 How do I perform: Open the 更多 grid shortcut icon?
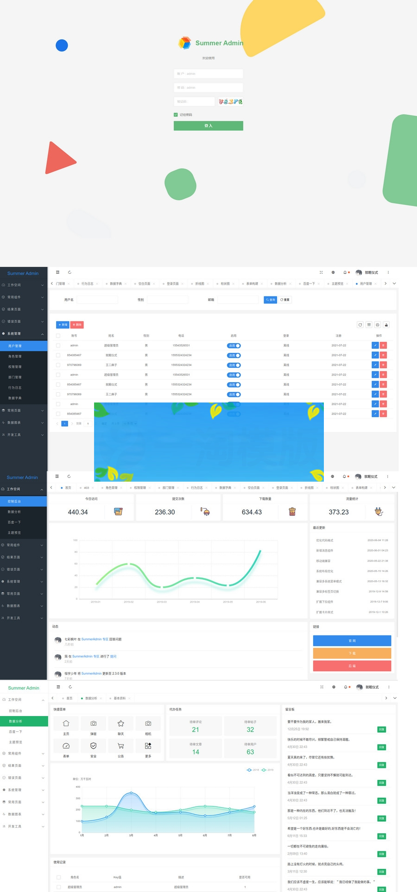148,746
